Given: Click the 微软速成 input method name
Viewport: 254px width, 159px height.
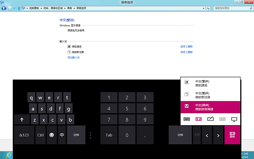Looking at the screenshot, I should (77, 47).
